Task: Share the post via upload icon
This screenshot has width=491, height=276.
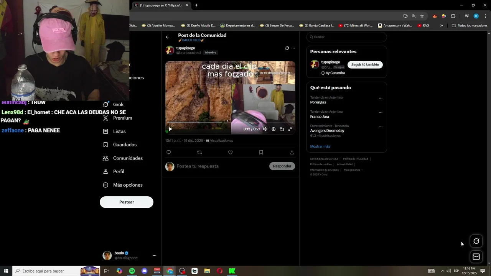Action: pos(292,152)
